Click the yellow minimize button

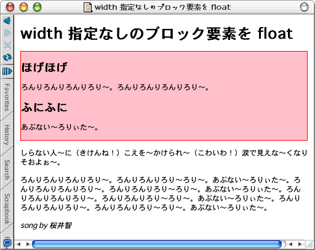(23, 7)
